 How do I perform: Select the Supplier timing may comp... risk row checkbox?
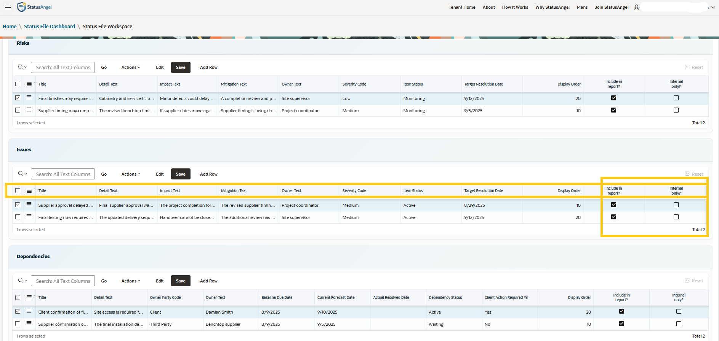point(18,110)
